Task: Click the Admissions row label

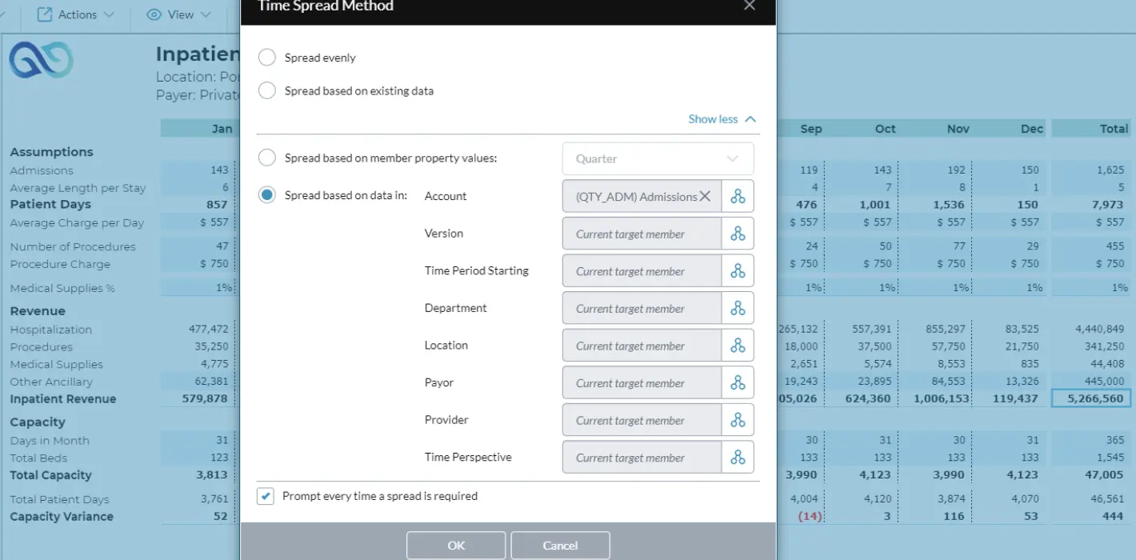Action: [42, 170]
